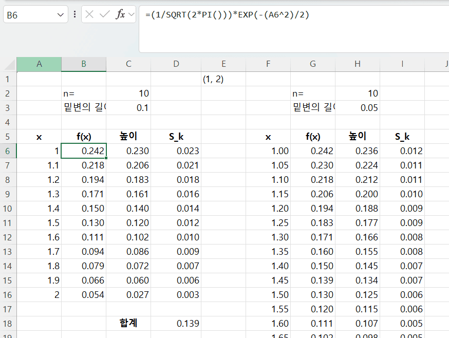
Task: Select row 6 header
Action: (x=8, y=151)
